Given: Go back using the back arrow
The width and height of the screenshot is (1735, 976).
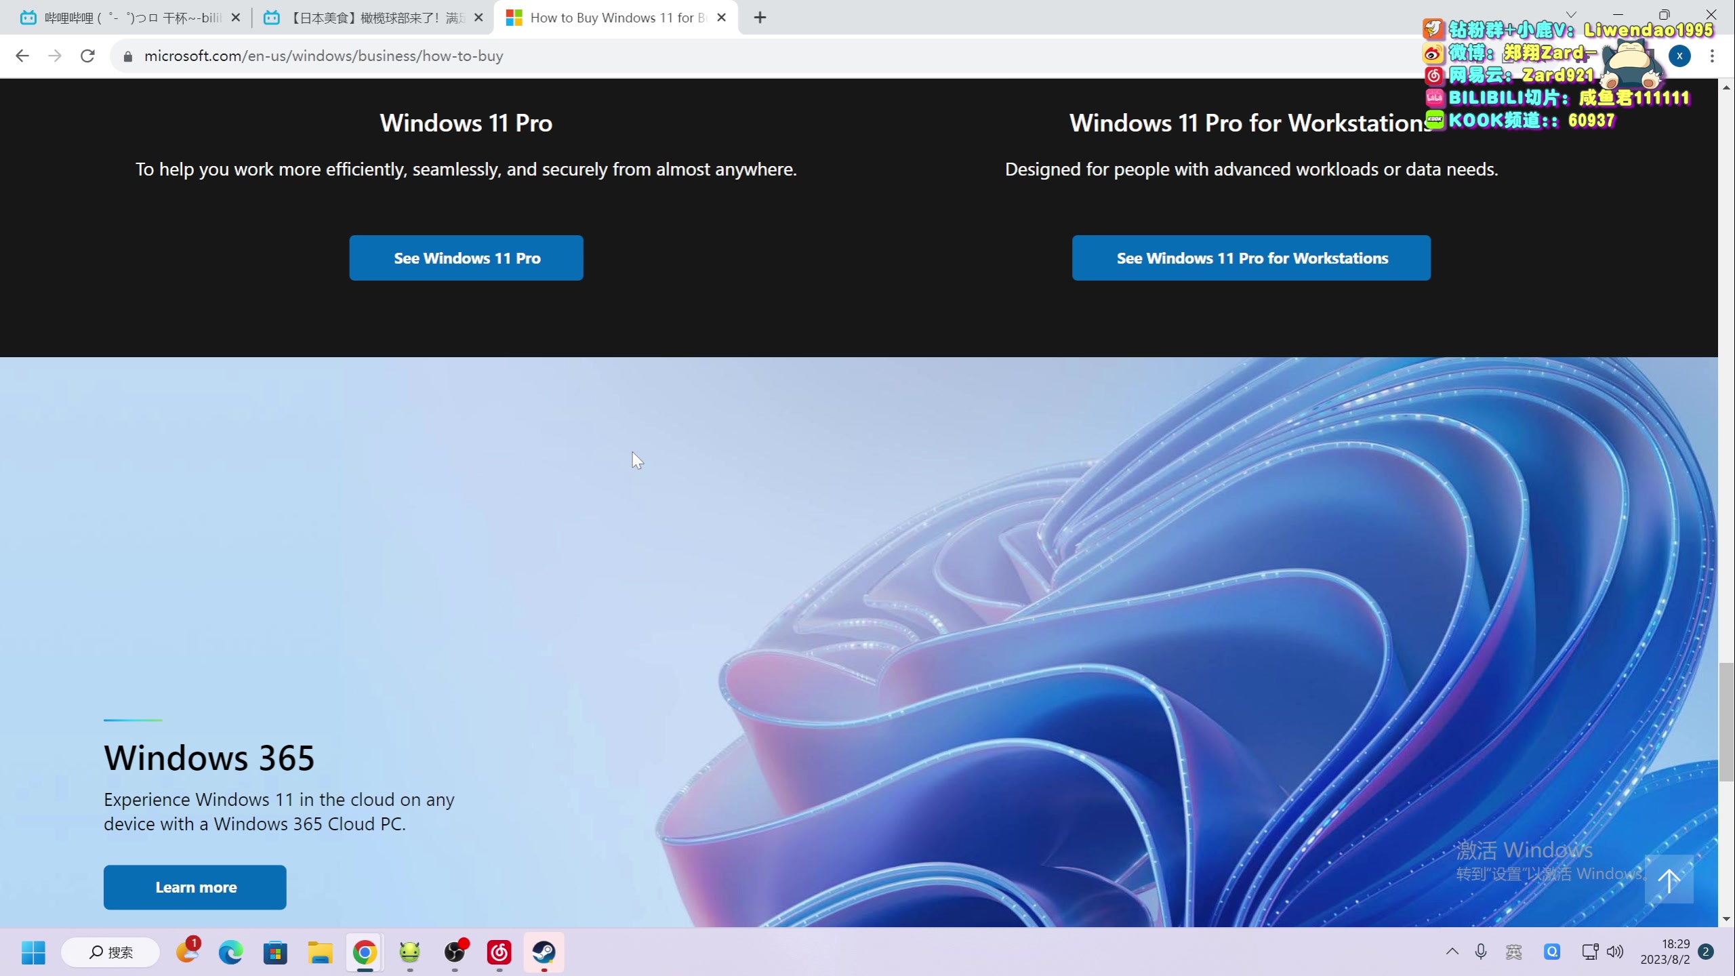Looking at the screenshot, I should (22, 56).
